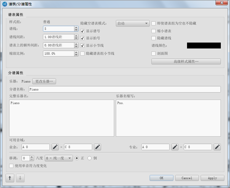
Task: Click the MuseScore icon in the title bar
Action: 4,4
